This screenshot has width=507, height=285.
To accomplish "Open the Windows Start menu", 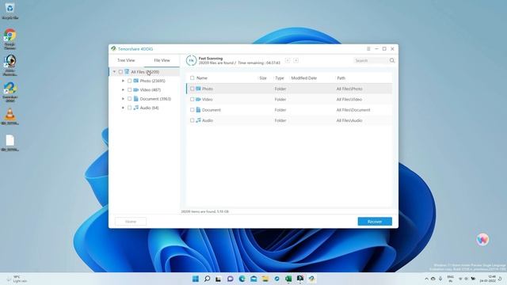I will click(x=196, y=279).
